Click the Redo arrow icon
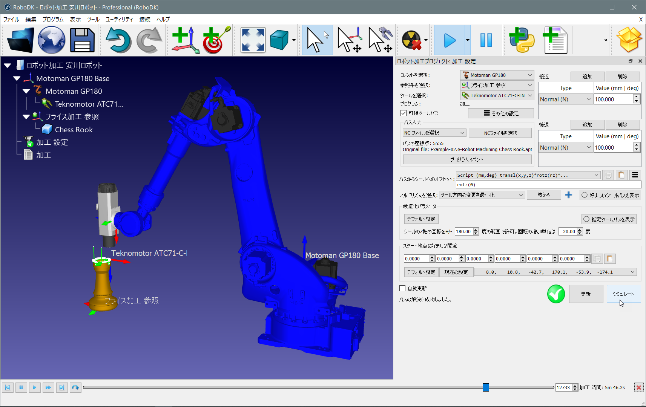Image resolution: width=646 pixels, height=407 pixels. [149, 40]
